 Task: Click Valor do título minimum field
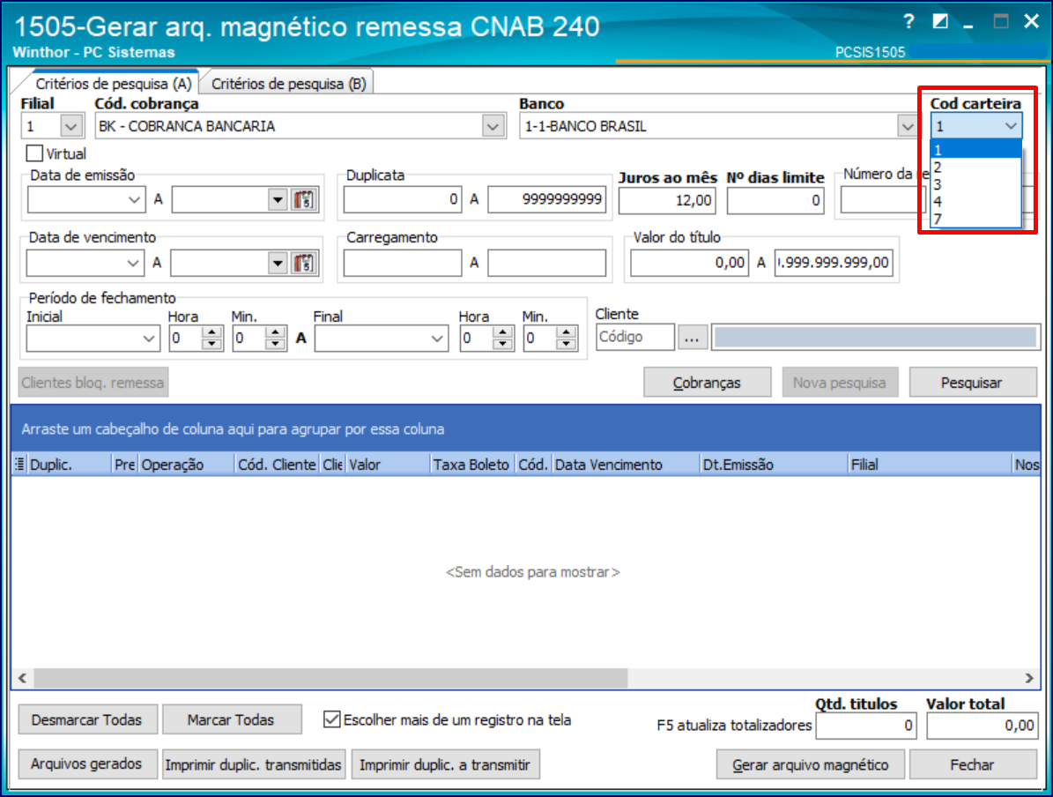coord(689,263)
